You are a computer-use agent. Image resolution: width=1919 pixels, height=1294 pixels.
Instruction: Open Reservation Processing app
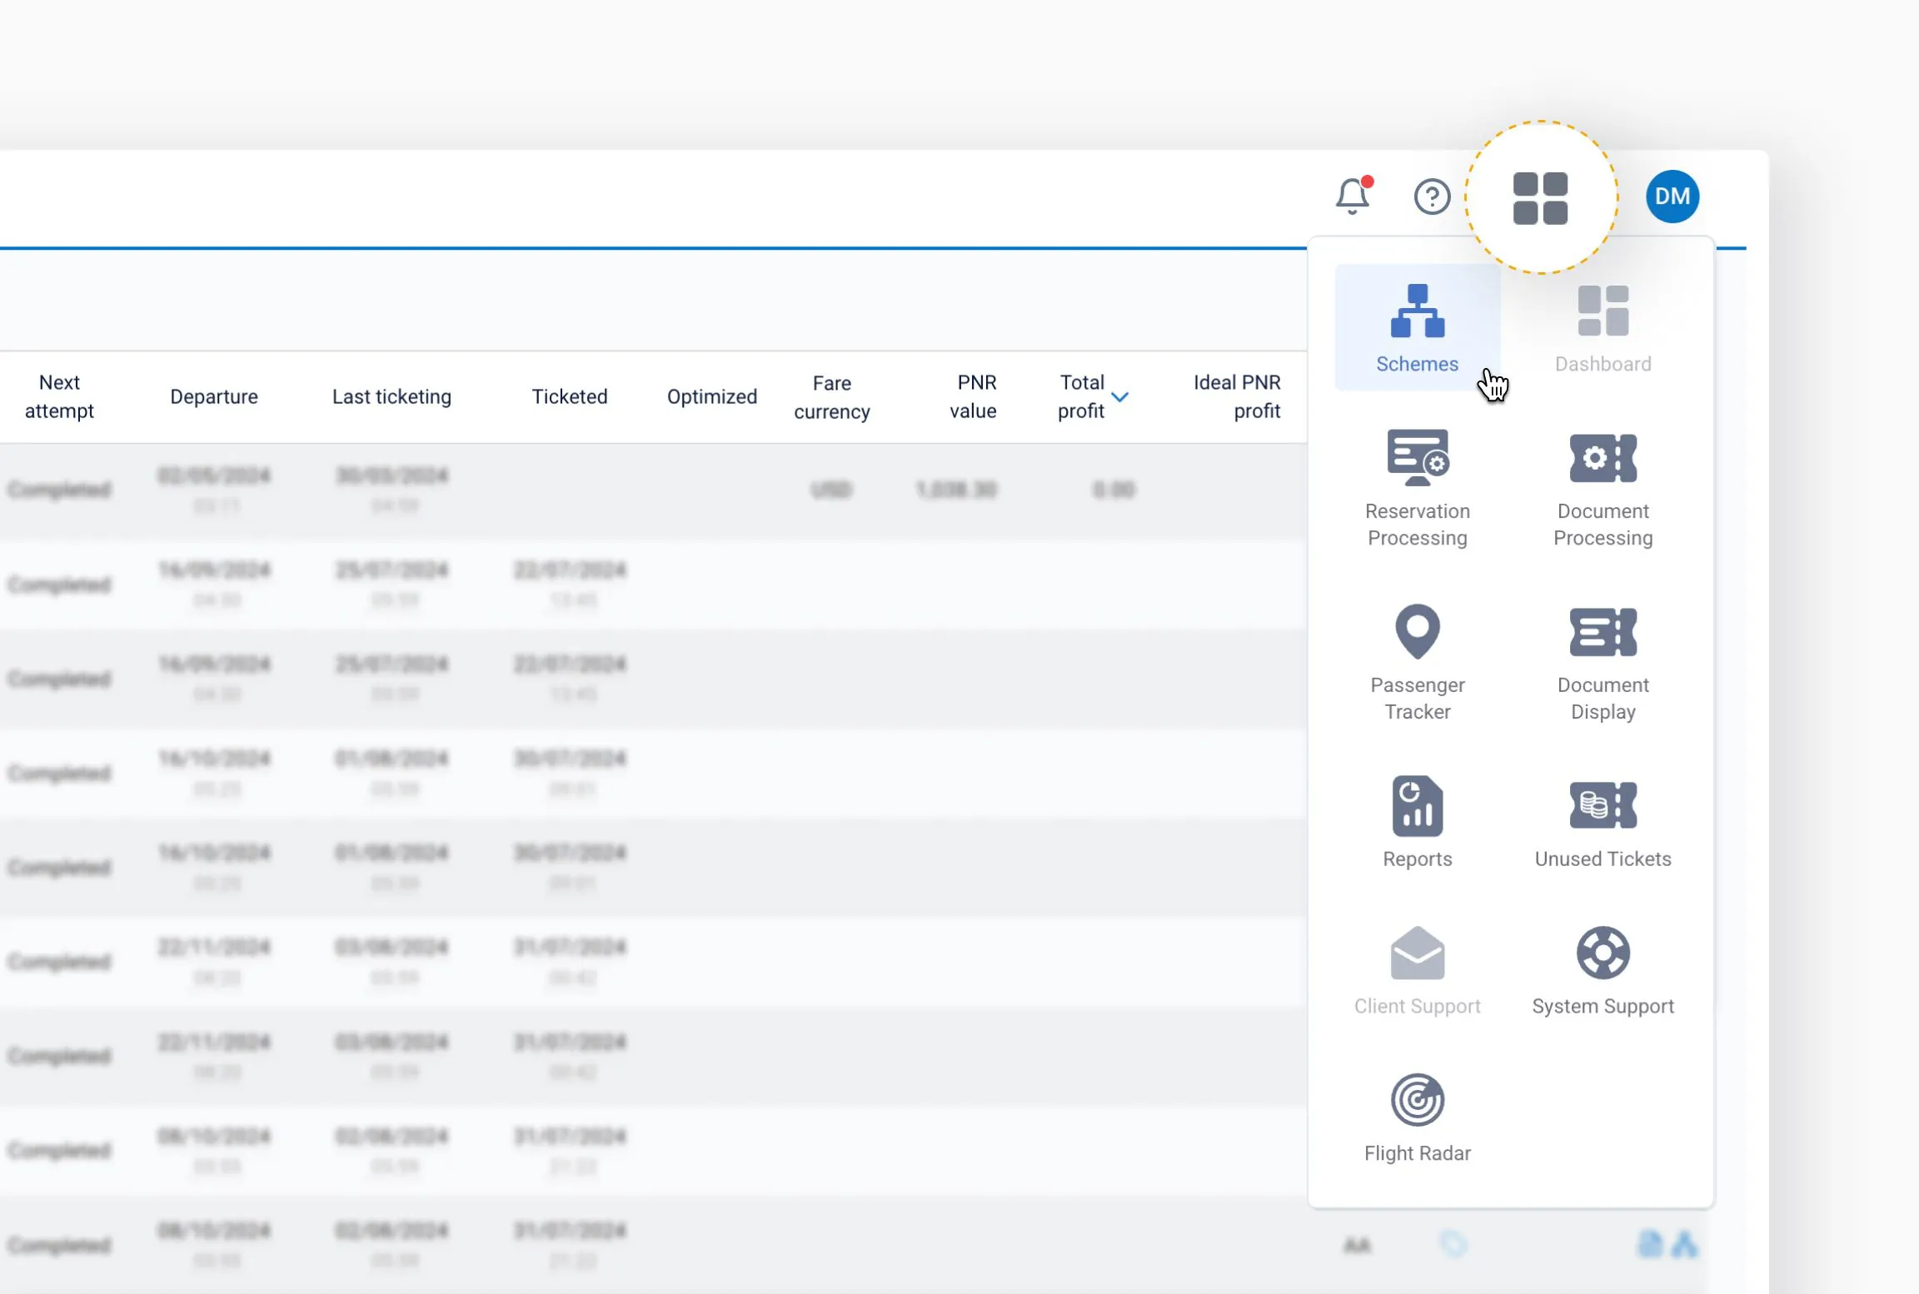click(1417, 488)
